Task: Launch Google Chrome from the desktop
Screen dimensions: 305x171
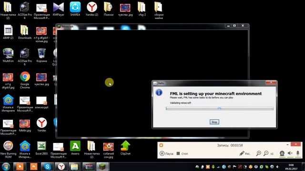Action: (25, 80)
